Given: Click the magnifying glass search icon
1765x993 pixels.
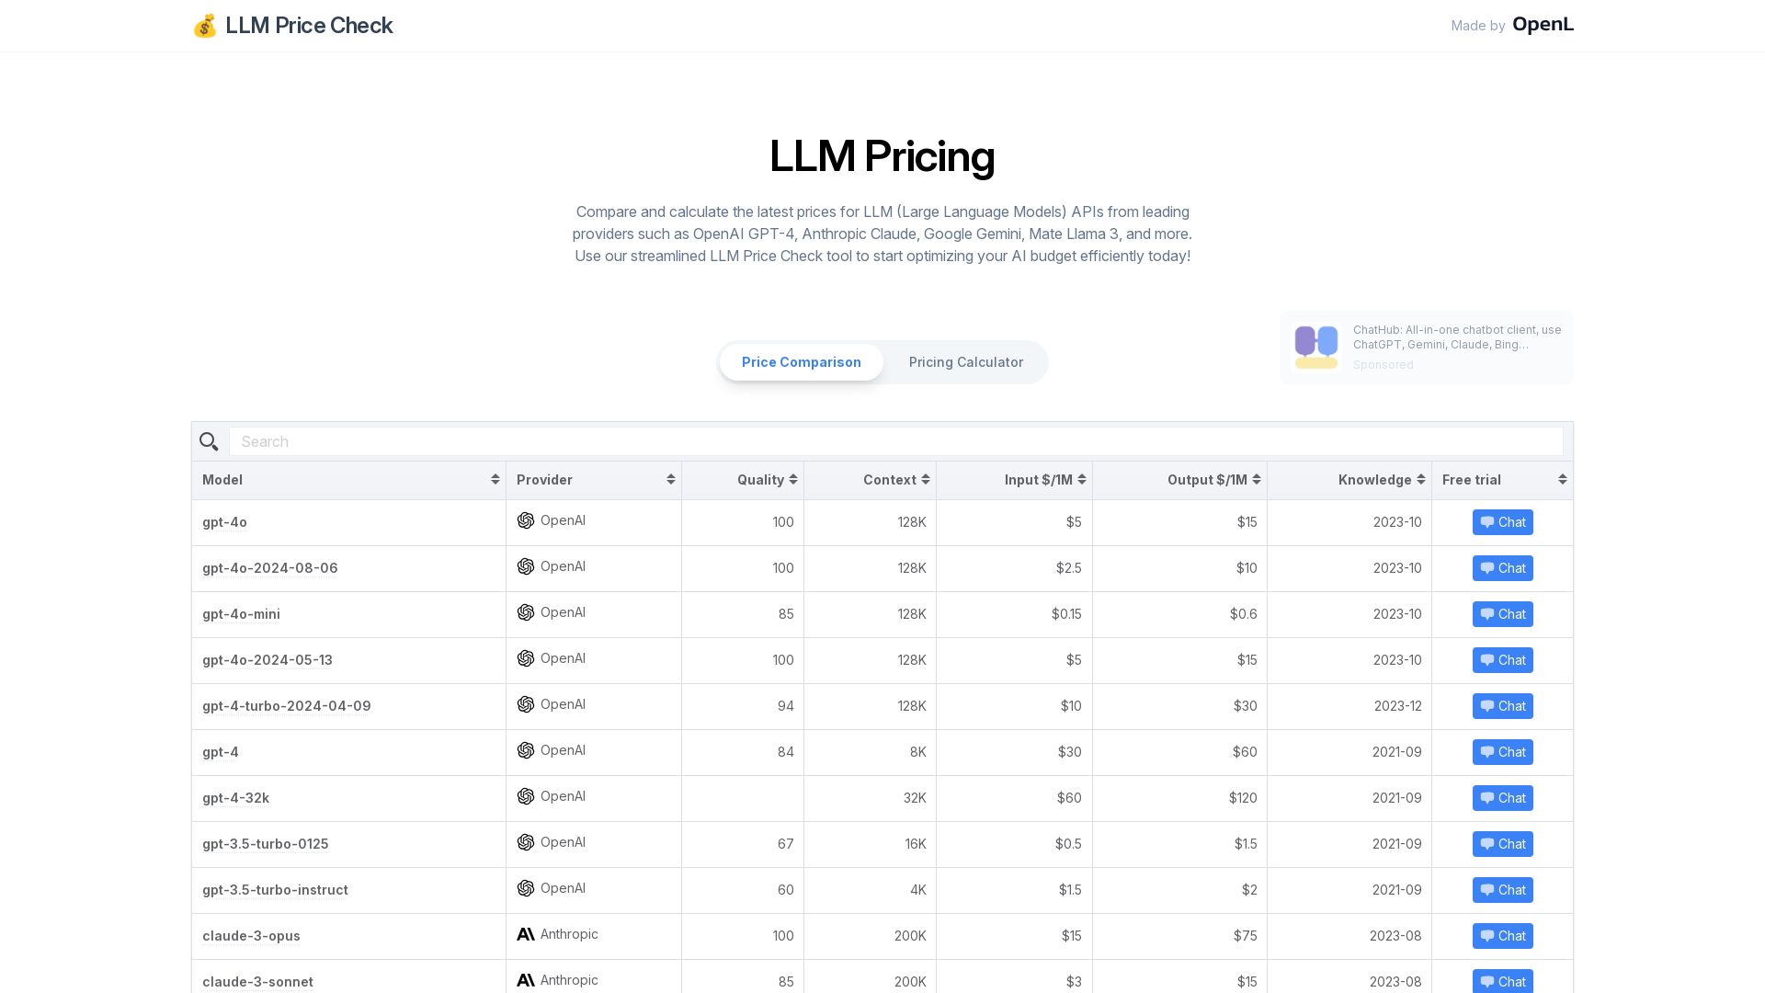Looking at the screenshot, I should [x=209, y=442].
